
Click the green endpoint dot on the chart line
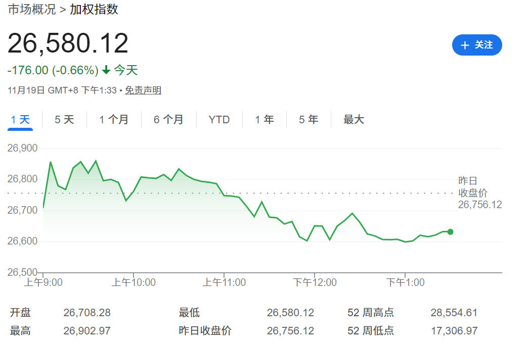point(450,232)
